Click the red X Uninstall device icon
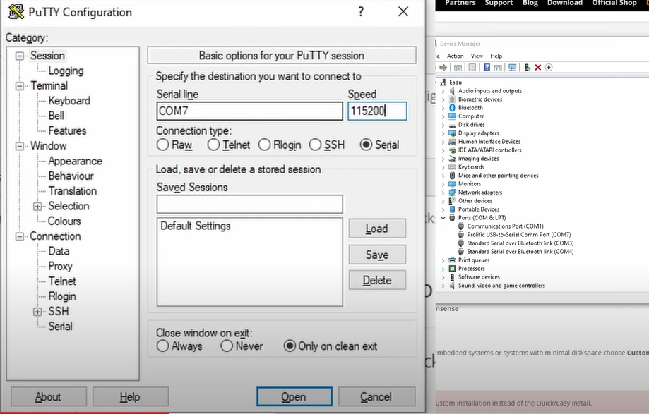The width and height of the screenshot is (649, 414). (537, 67)
